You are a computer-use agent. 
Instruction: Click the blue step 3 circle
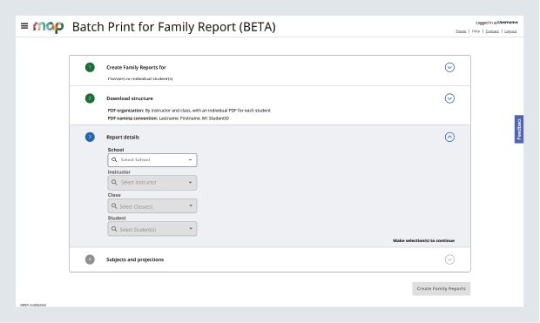point(90,137)
